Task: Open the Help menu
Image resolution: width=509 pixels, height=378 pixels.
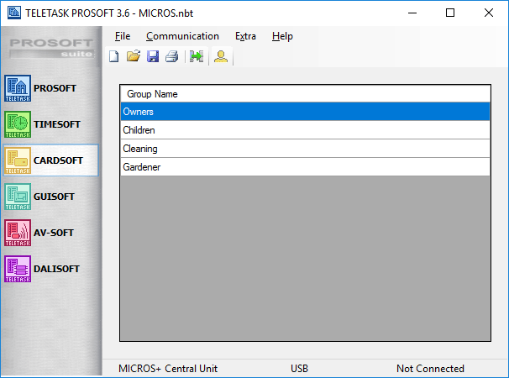Action: 282,36
